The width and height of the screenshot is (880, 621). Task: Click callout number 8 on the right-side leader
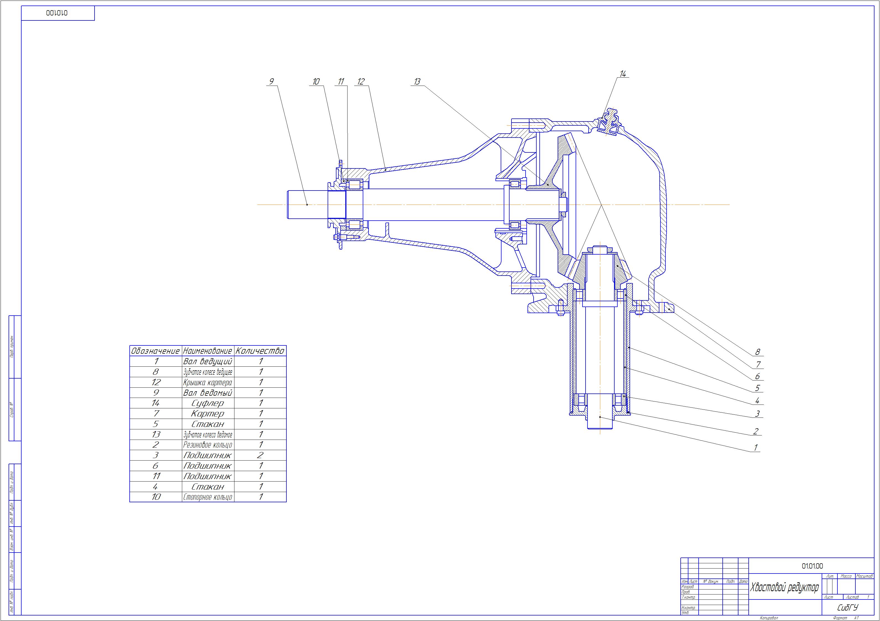point(757,352)
